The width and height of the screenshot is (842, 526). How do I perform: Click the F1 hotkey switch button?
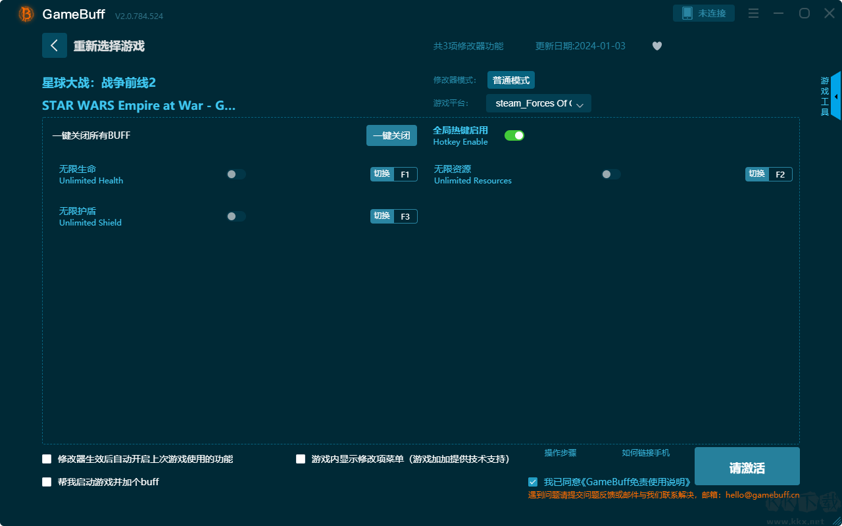pos(394,174)
